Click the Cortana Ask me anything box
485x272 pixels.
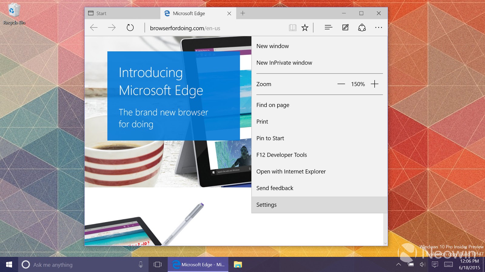coord(83,265)
